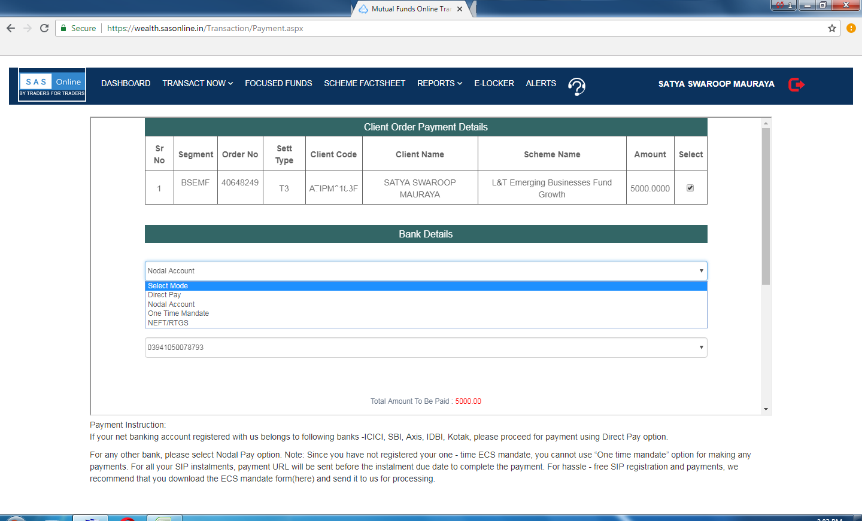Expand the TRANSACT NOW menu

tap(198, 83)
